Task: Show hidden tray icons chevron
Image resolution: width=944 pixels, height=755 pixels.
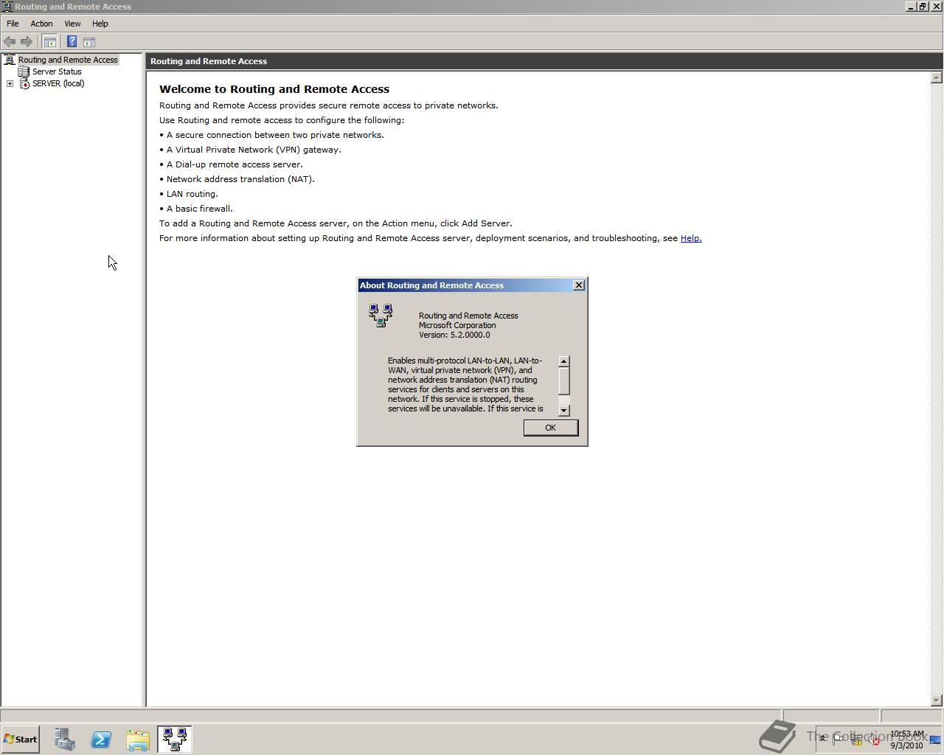Action: pyautogui.click(x=822, y=739)
